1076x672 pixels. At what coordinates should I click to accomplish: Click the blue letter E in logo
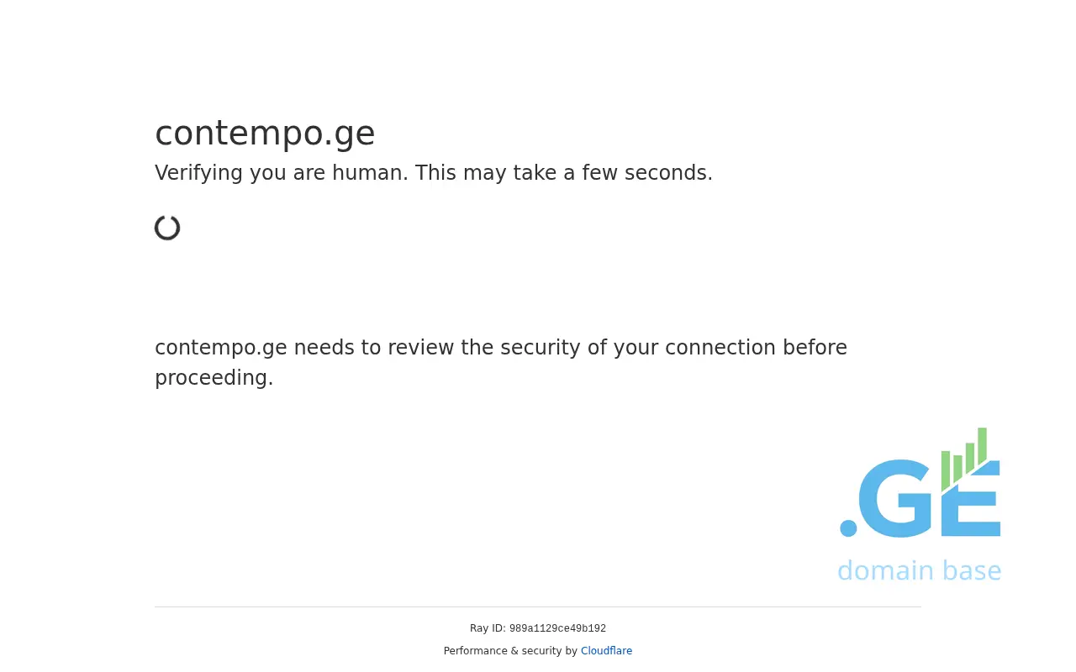point(975,504)
